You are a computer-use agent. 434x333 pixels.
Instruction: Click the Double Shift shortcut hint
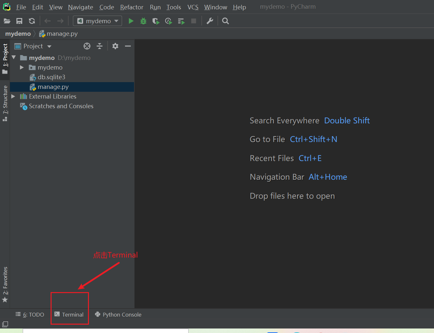point(347,120)
